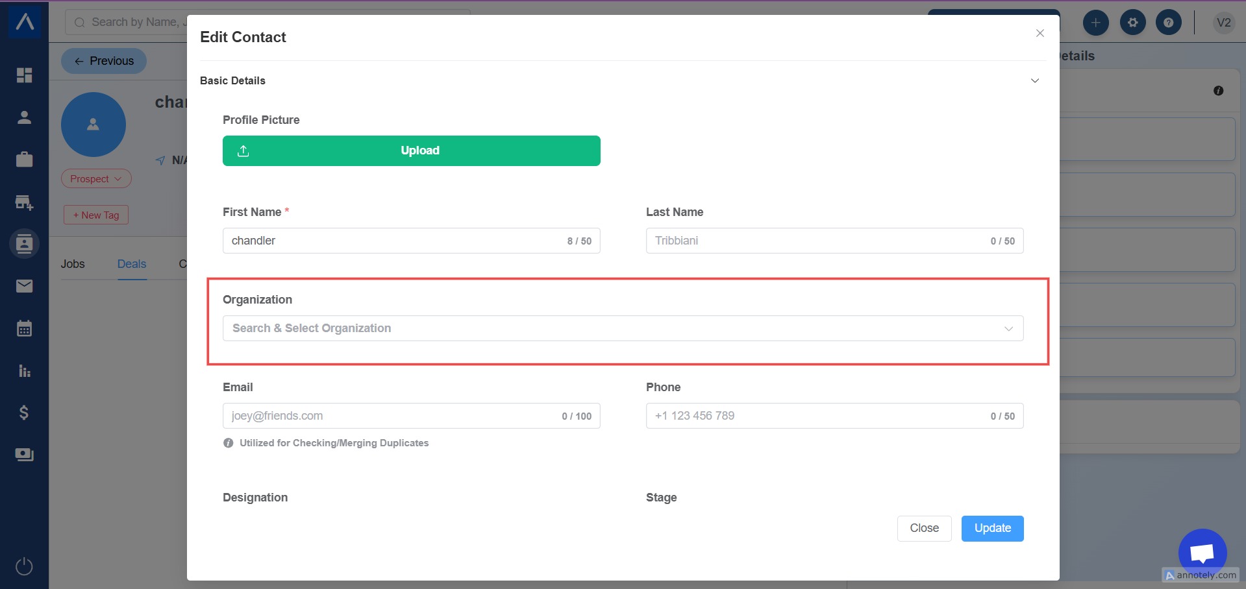Viewport: 1246px width, 589px height.
Task: Expand the Search & Select Organization dropdown
Action: tap(622, 328)
